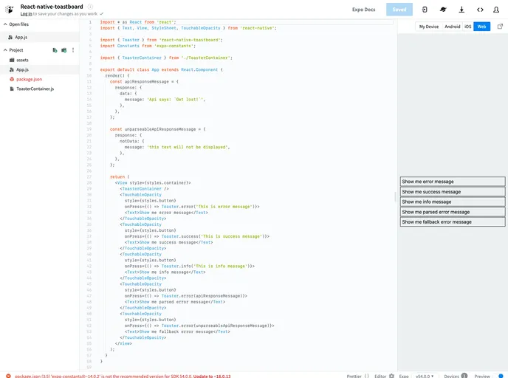Click Show me info message button
This screenshot has height=378, width=508.
click(x=453, y=202)
